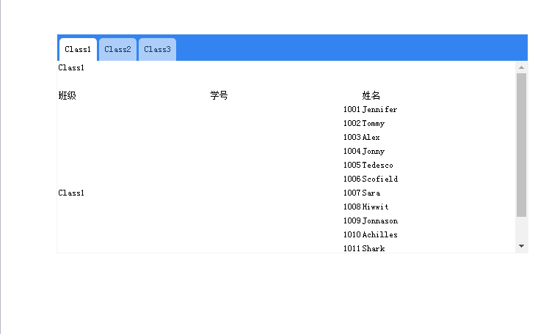The width and height of the screenshot is (560, 334).
Task: Click the vertical scrollbar thumb
Action: [521, 145]
